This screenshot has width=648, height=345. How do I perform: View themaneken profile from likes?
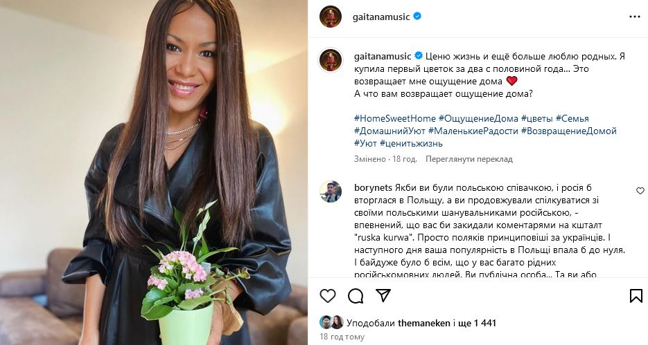423,323
